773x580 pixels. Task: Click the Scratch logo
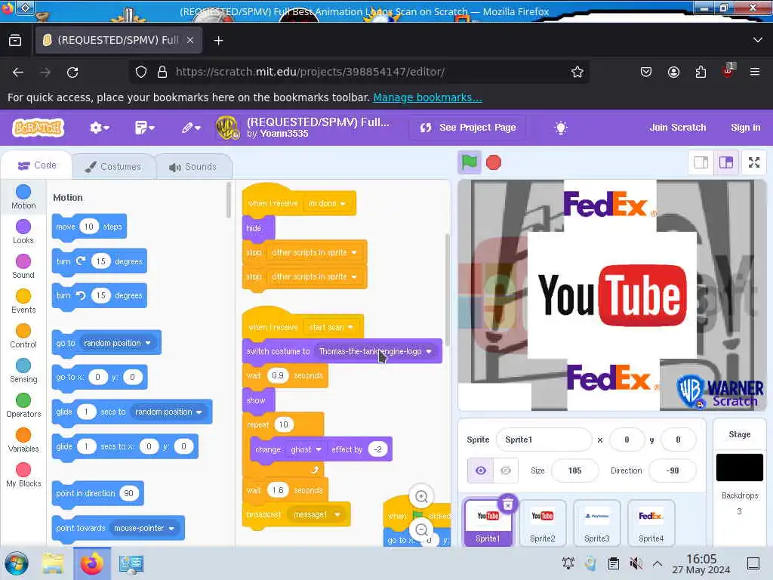[38, 128]
